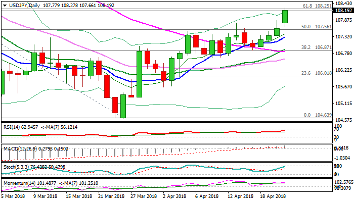Click the 106.225 price axis label
The height and width of the screenshot is (202, 354).
point(343,70)
